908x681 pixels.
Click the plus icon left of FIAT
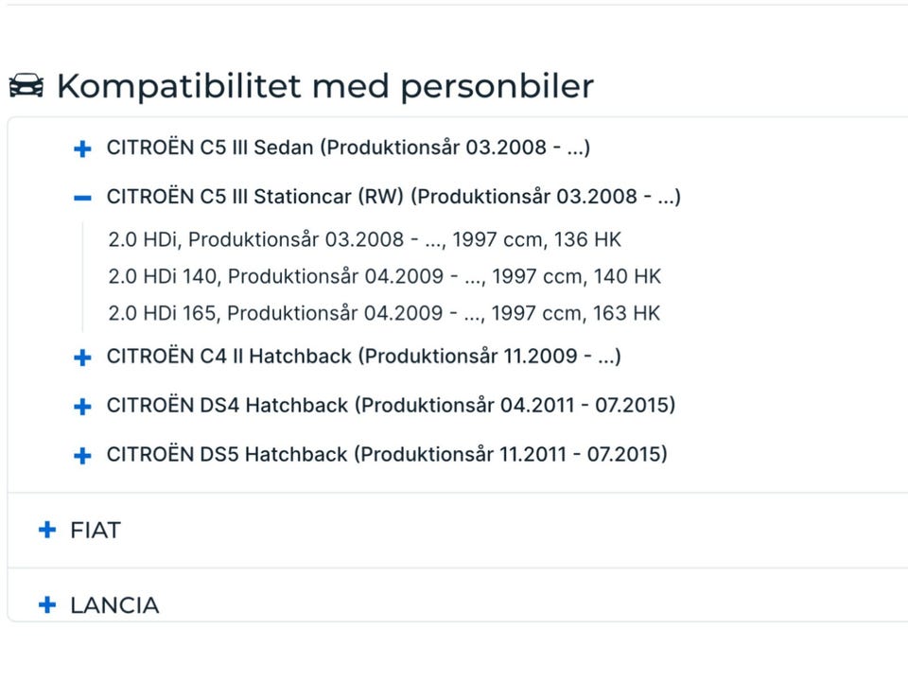tap(46, 531)
